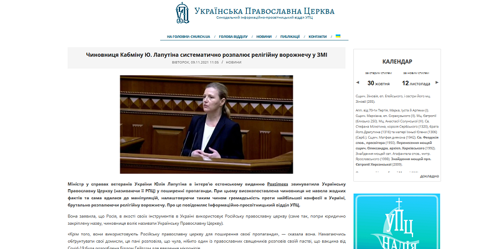Click the Ukrainian flag language icon
The width and height of the screenshot is (481, 249).
pos(338,36)
